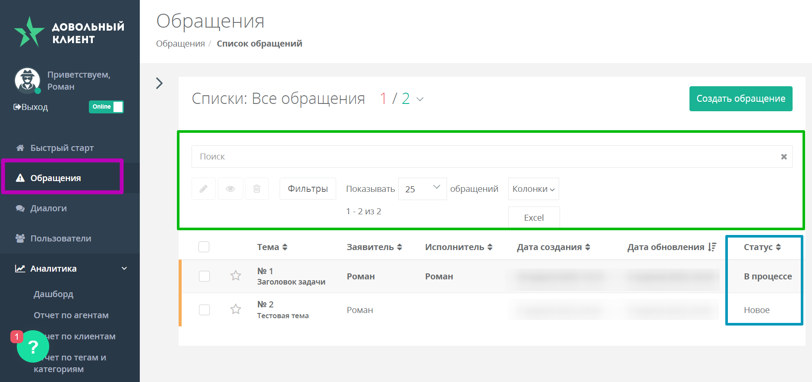
Task: Open the Колонки dropdown
Action: tap(533, 189)
